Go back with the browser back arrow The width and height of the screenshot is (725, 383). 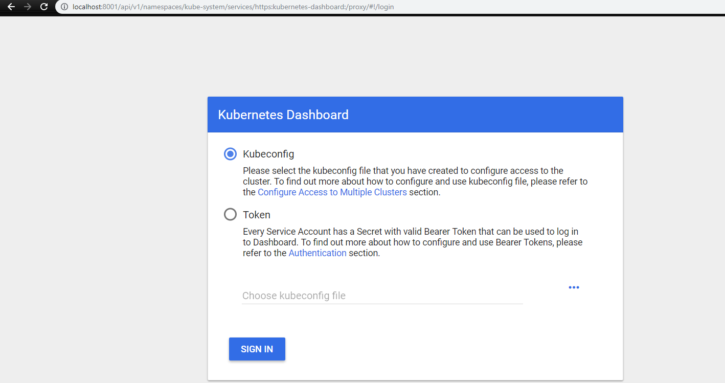(11, 7)
